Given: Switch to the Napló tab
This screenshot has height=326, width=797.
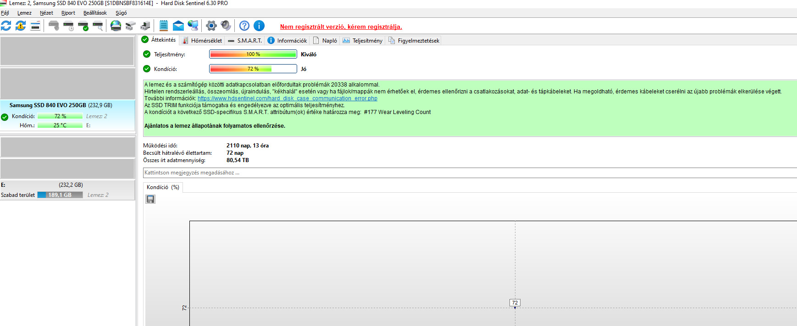Looking at the screenshot, I should pos(325,41).
